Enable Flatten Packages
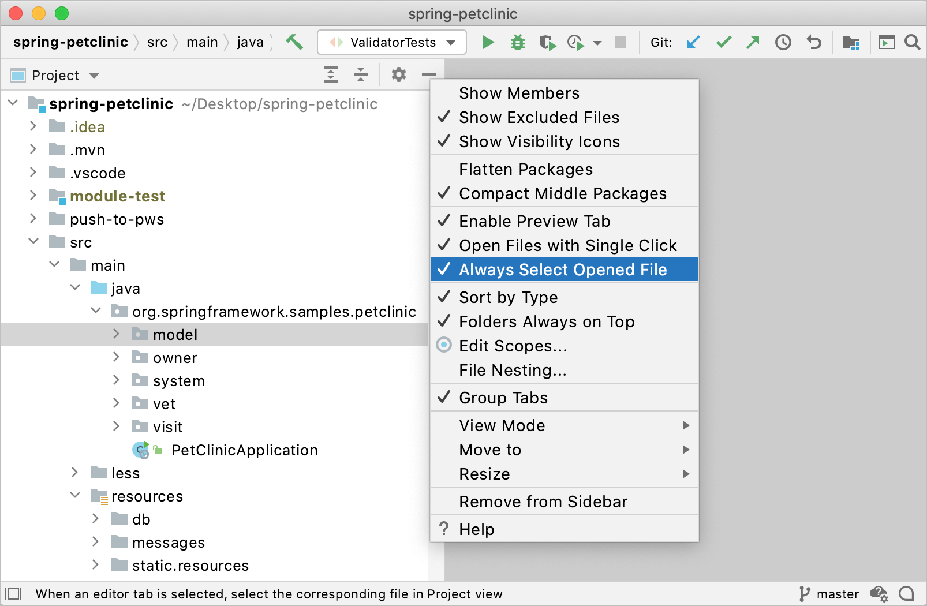Viewport: 927px width, 606px height. click(565, 169)
